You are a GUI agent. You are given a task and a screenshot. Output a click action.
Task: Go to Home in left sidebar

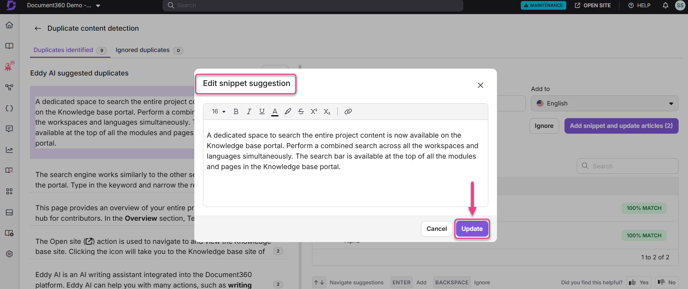click(x=9, y=25)
